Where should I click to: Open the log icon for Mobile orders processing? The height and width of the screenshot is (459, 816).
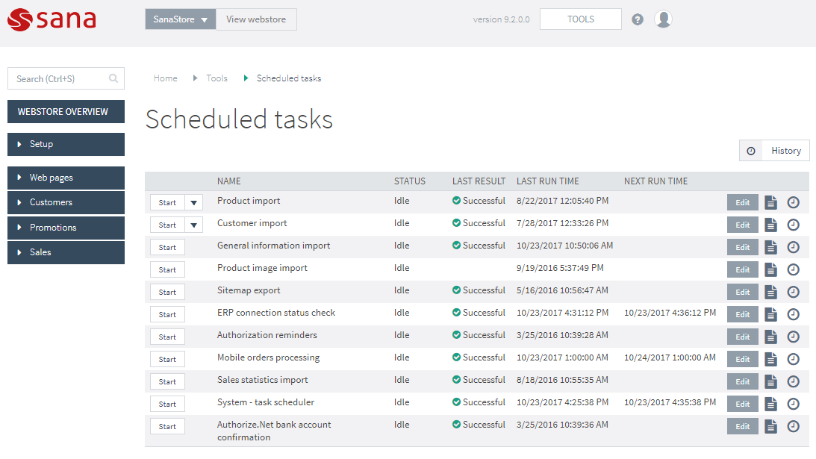pyautogui.click(x=770, y=358)
